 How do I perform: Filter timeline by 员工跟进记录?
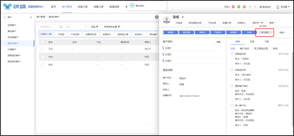261,48
